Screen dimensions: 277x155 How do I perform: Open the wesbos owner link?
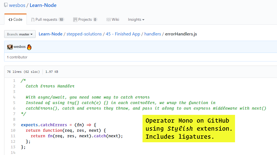click(17, 5)
